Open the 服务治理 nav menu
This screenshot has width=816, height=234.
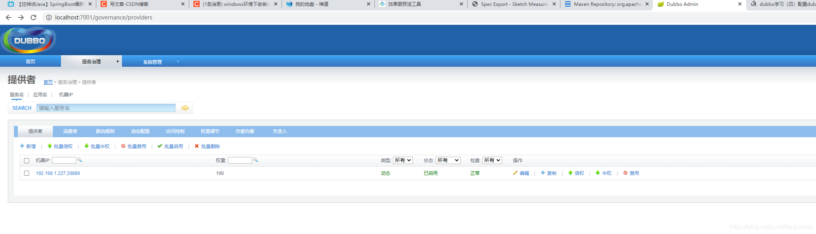pos(91,61)
